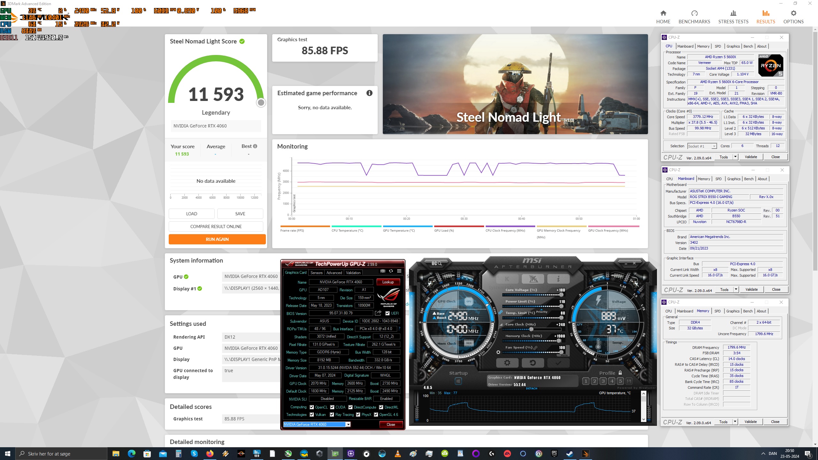The height and width of the screenshot is (460, 818).
Task: Click the question mark beside Bus Interface
Action: coord(399,329)
